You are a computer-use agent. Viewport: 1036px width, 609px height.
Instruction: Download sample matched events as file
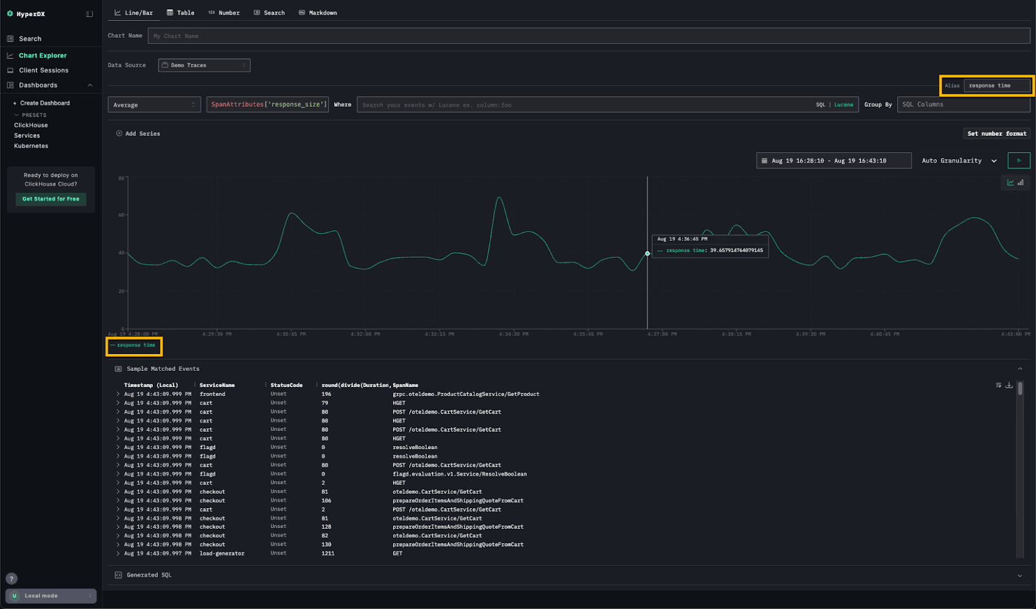click(x=1009, y=385)
